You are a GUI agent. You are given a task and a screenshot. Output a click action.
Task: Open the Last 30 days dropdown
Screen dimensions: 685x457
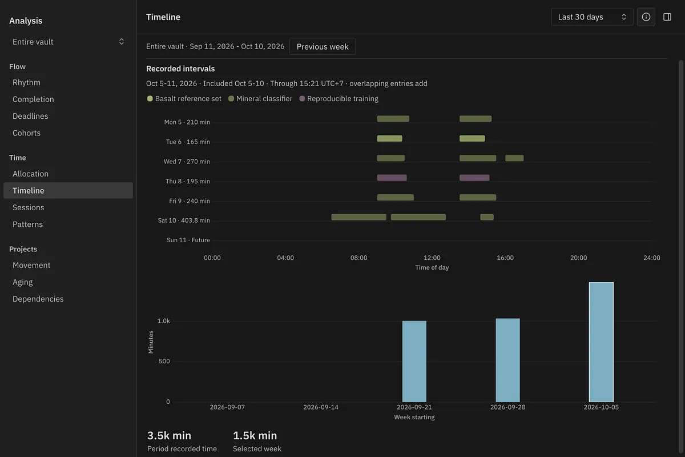tap(592, 17)
